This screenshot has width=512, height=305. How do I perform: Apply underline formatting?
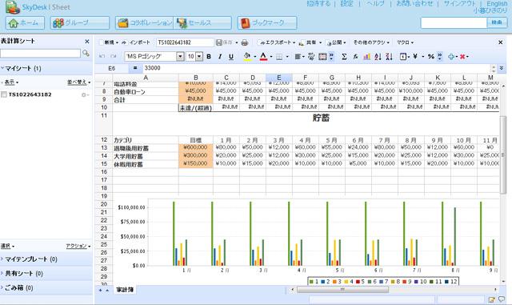tap(231, 57)
